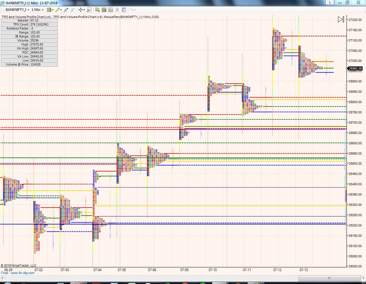
Task: Select the POC value 26964.00
Action: pos(43,52)
